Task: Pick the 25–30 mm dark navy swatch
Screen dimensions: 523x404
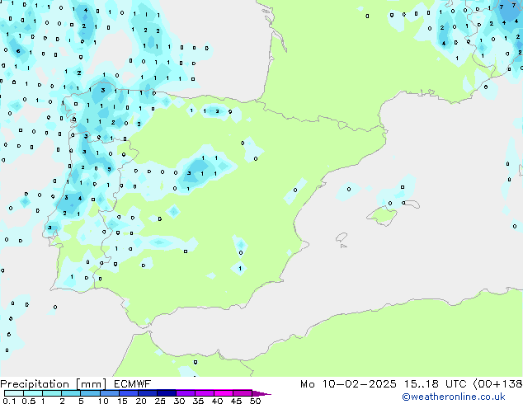Action: (166, 393)
